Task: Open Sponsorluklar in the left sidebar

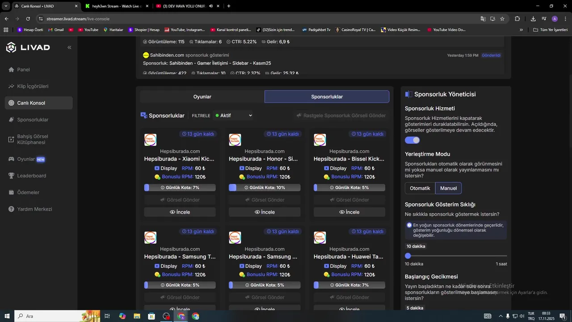Action: coord(39,120)
